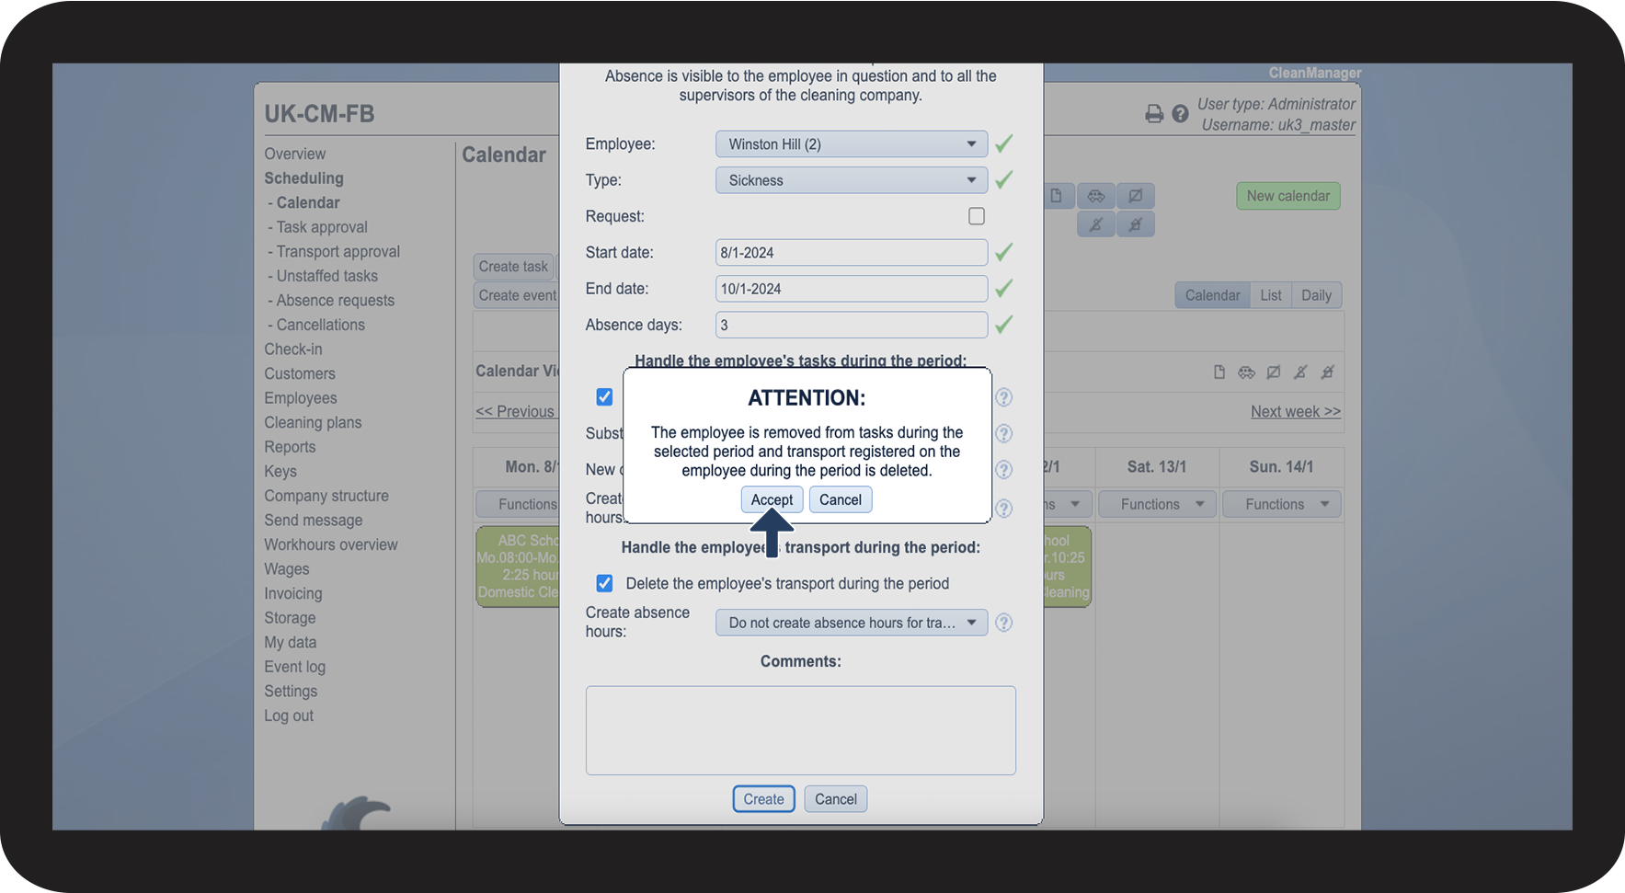The height and width of the screenshot is (893, 1625).
Task: Open Unstaffed tasks in the sidebar
Action: tap(326, 276)
